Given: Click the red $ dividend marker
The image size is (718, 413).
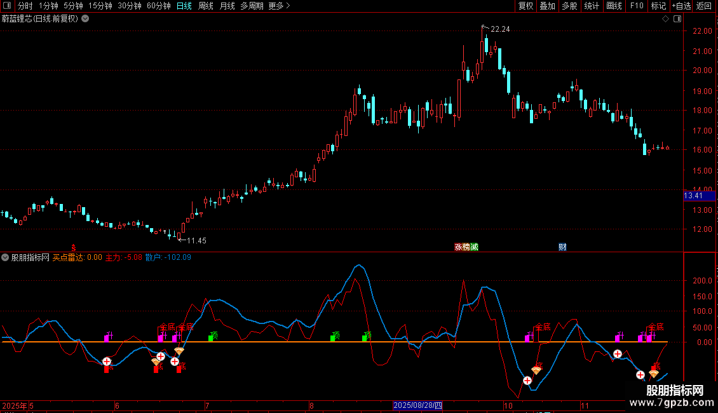Looking at the screenshot, I should point(73,248).
